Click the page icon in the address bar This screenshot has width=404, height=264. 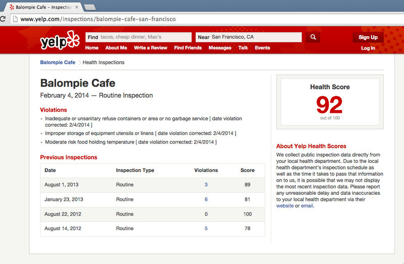(15, 19)
